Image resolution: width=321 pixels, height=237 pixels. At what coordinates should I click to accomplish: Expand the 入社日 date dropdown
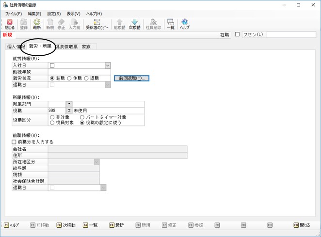click(108, 65)
